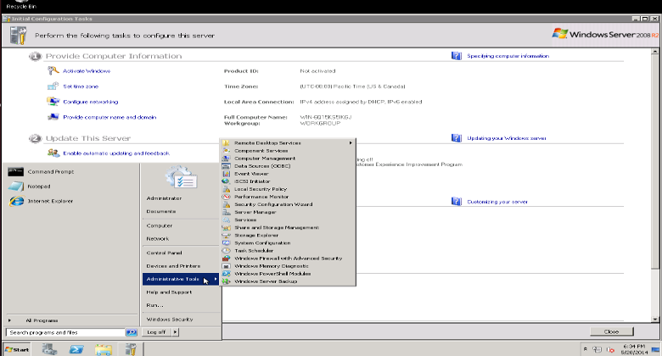Open Server Manager from the taskbar
662x356 pixels.
[49, 349]
